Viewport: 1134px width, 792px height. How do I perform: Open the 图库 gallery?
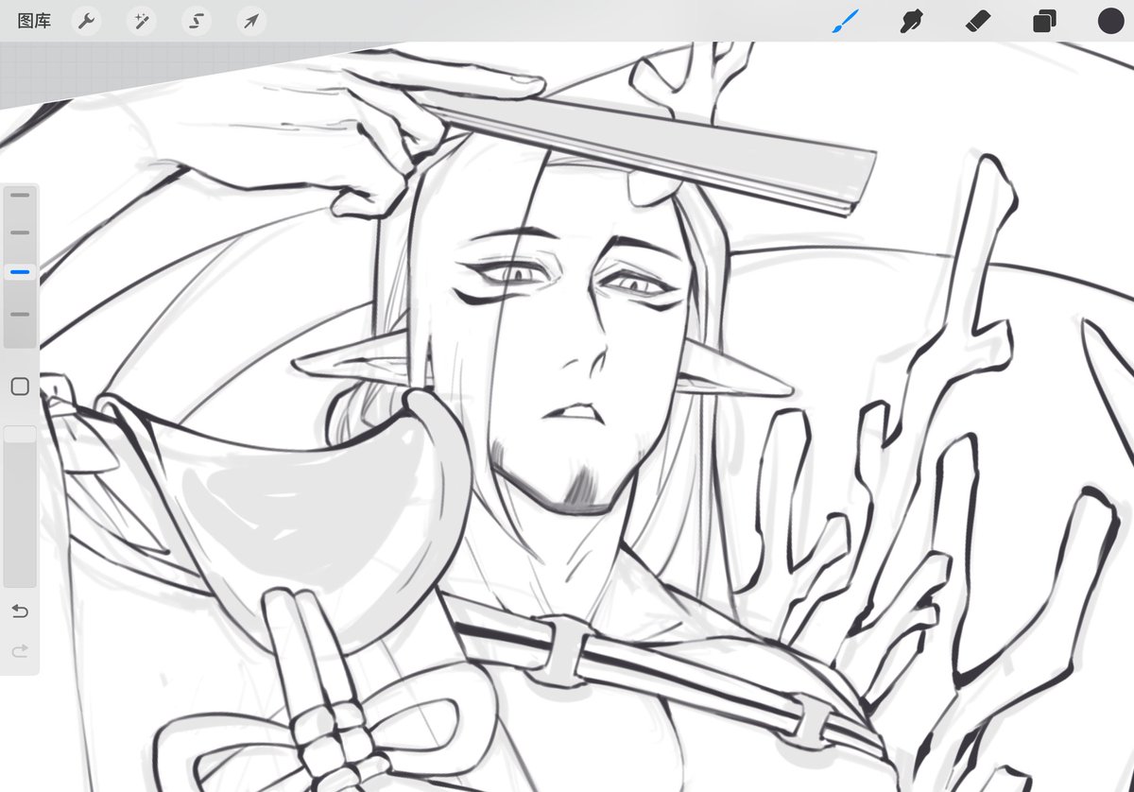coord(34,21)
